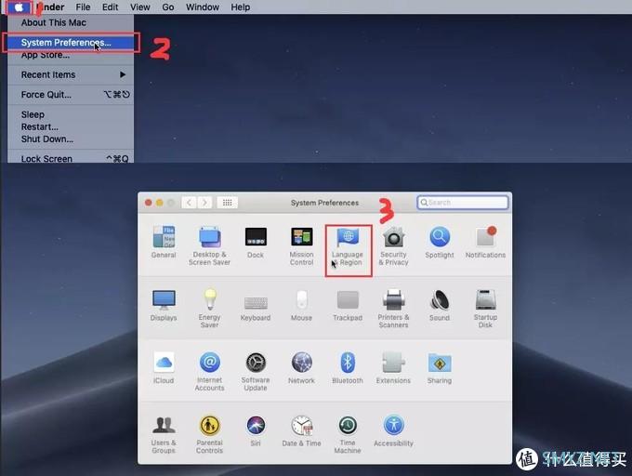Open Accessibility preferences
Viewport: 632px width, 476px height.
tap(394, 430)
